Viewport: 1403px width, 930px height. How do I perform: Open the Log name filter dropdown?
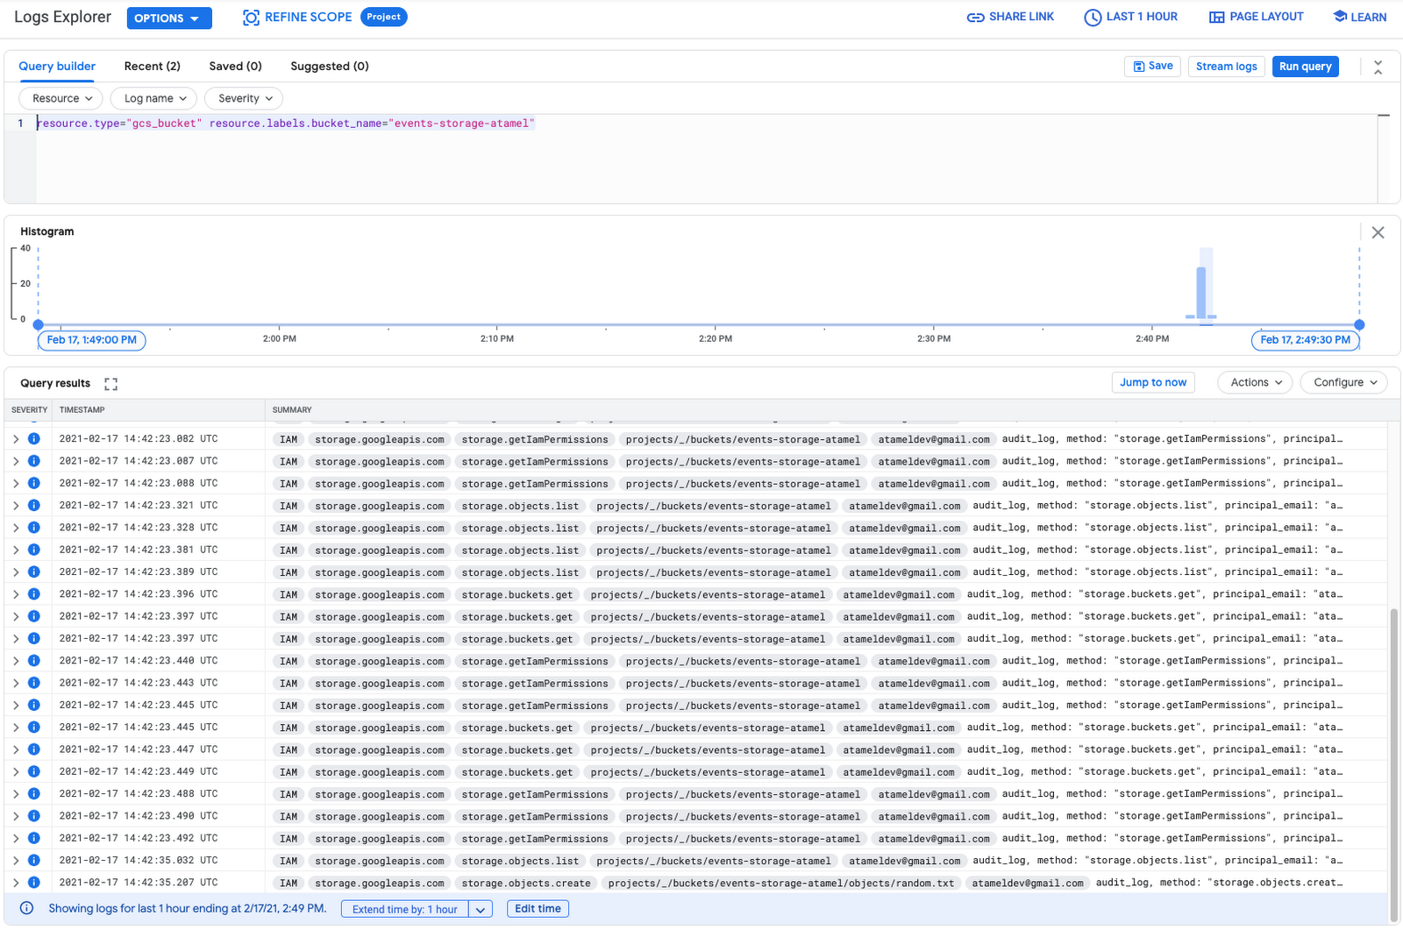click(x=154, y=98)
